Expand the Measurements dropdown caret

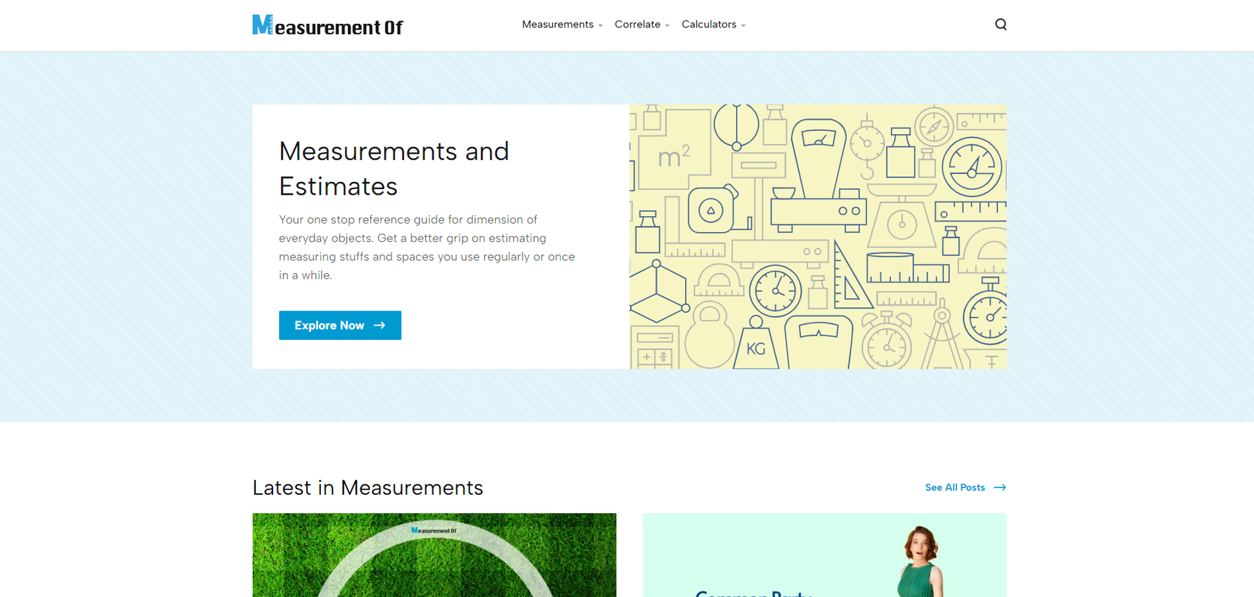pyautogui.click(x=601, y=26)
